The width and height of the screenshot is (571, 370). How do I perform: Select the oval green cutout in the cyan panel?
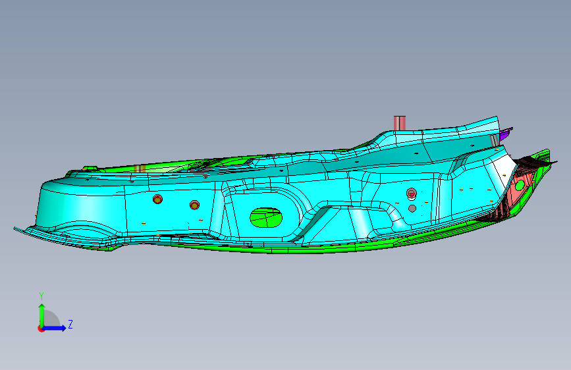click(266, 217)
